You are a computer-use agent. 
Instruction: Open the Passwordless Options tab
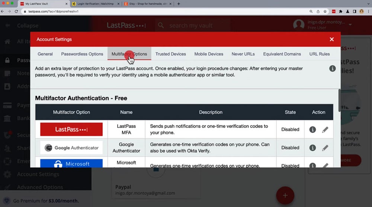click(82, 54)
